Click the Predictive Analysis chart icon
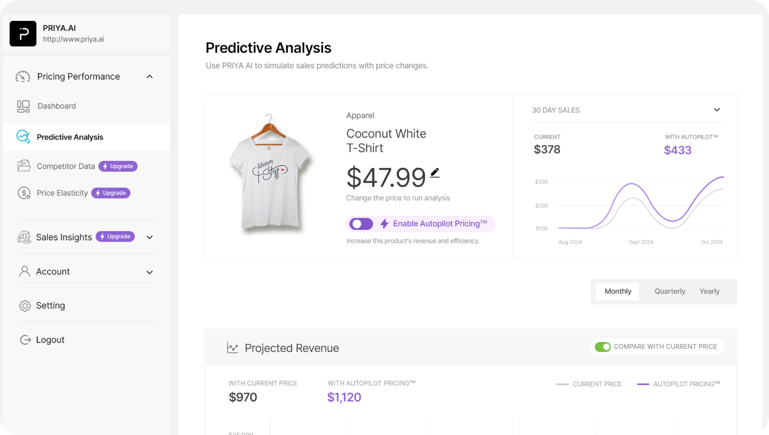Screen dimensions: 769x435 (23, 137)
